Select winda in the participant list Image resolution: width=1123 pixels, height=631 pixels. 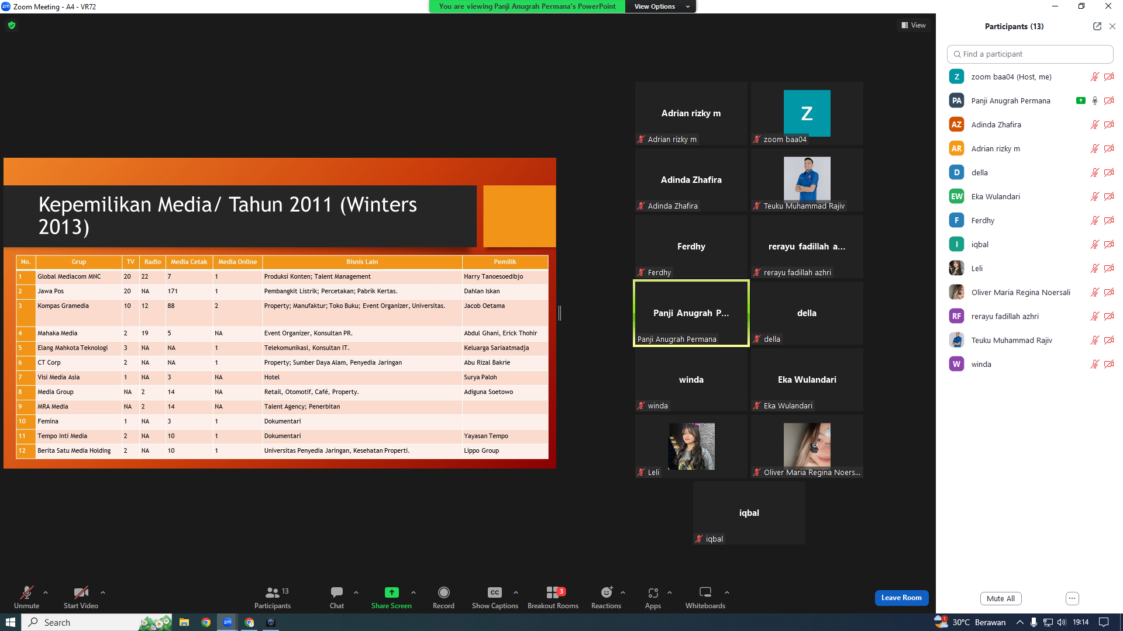coord(1030,364)
